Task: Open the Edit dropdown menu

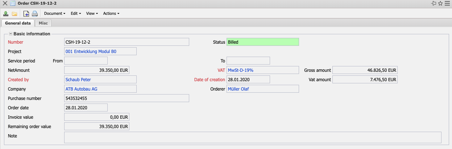Action: tap(75, 14)
